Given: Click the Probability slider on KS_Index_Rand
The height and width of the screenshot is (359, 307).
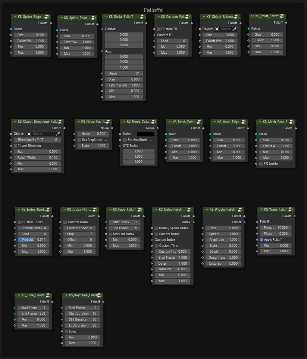Looking at the screenshot, I should click(x=34, y=239).
